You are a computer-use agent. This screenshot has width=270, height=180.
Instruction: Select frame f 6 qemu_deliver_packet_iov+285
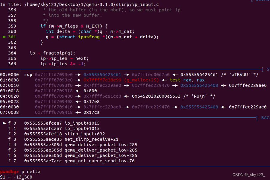(73, 155)
